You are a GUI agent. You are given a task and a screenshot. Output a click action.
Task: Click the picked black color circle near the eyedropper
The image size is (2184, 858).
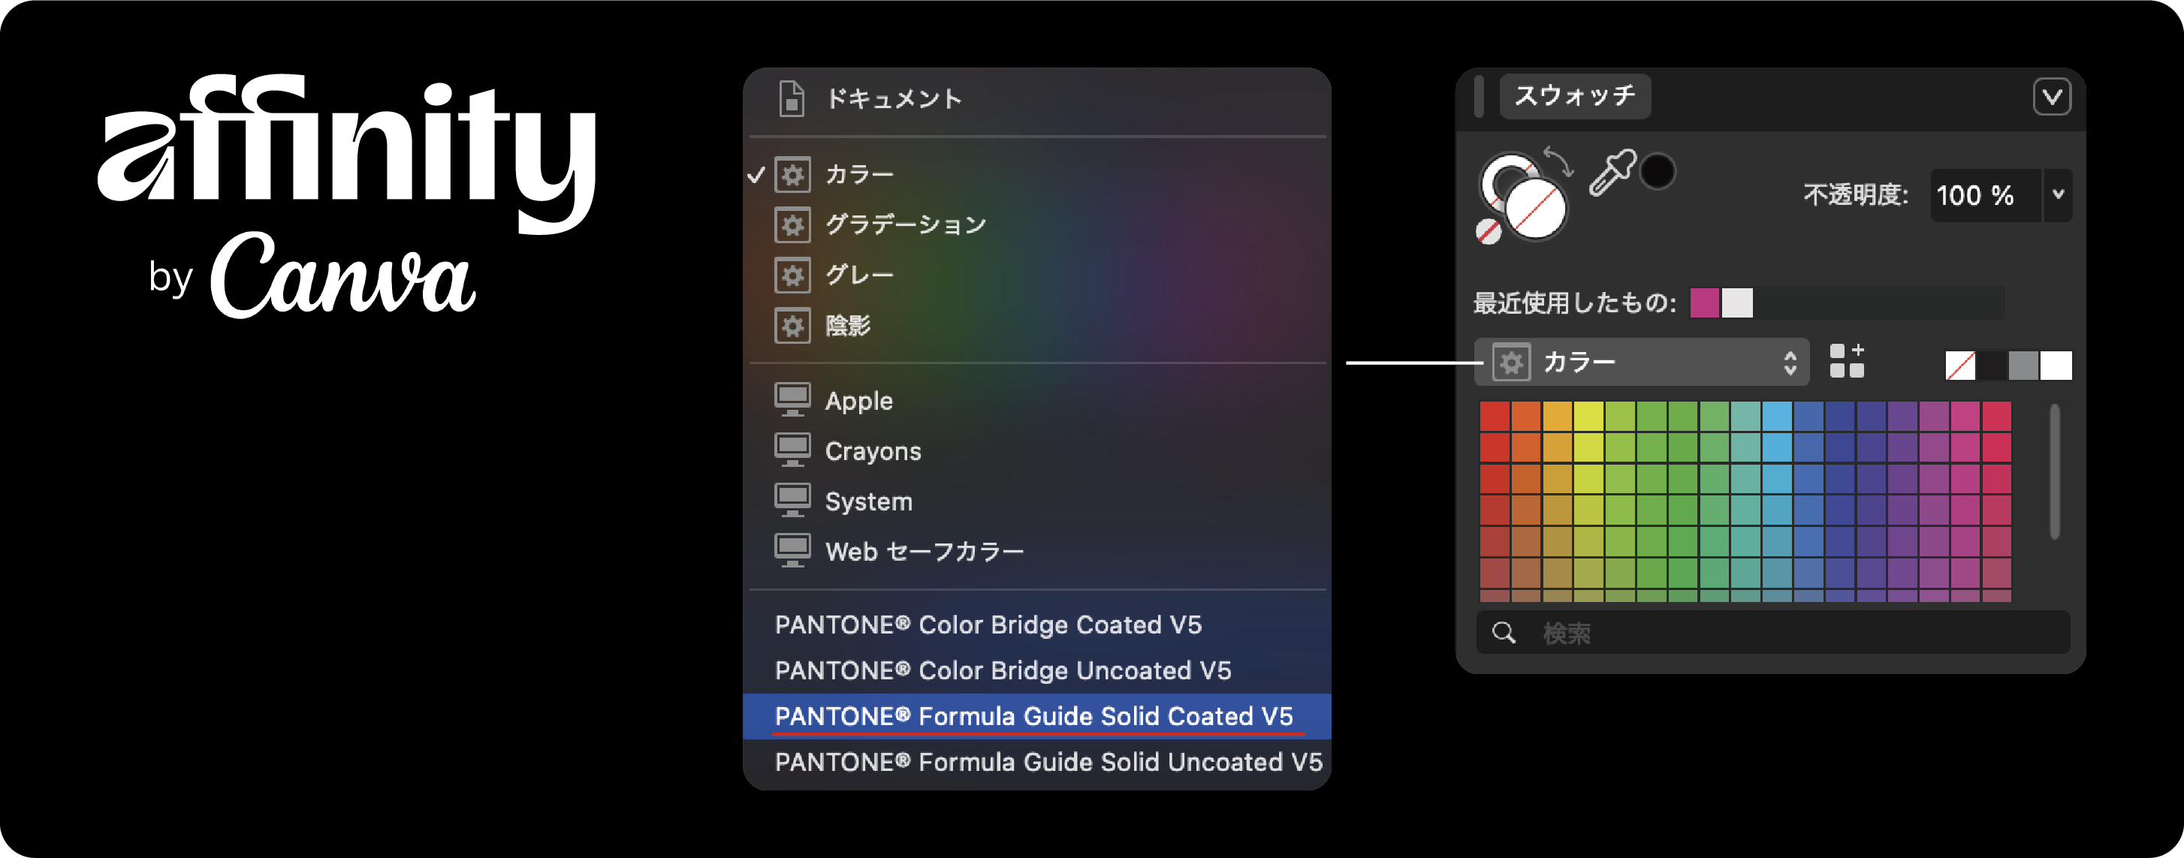click(1658, 173)
